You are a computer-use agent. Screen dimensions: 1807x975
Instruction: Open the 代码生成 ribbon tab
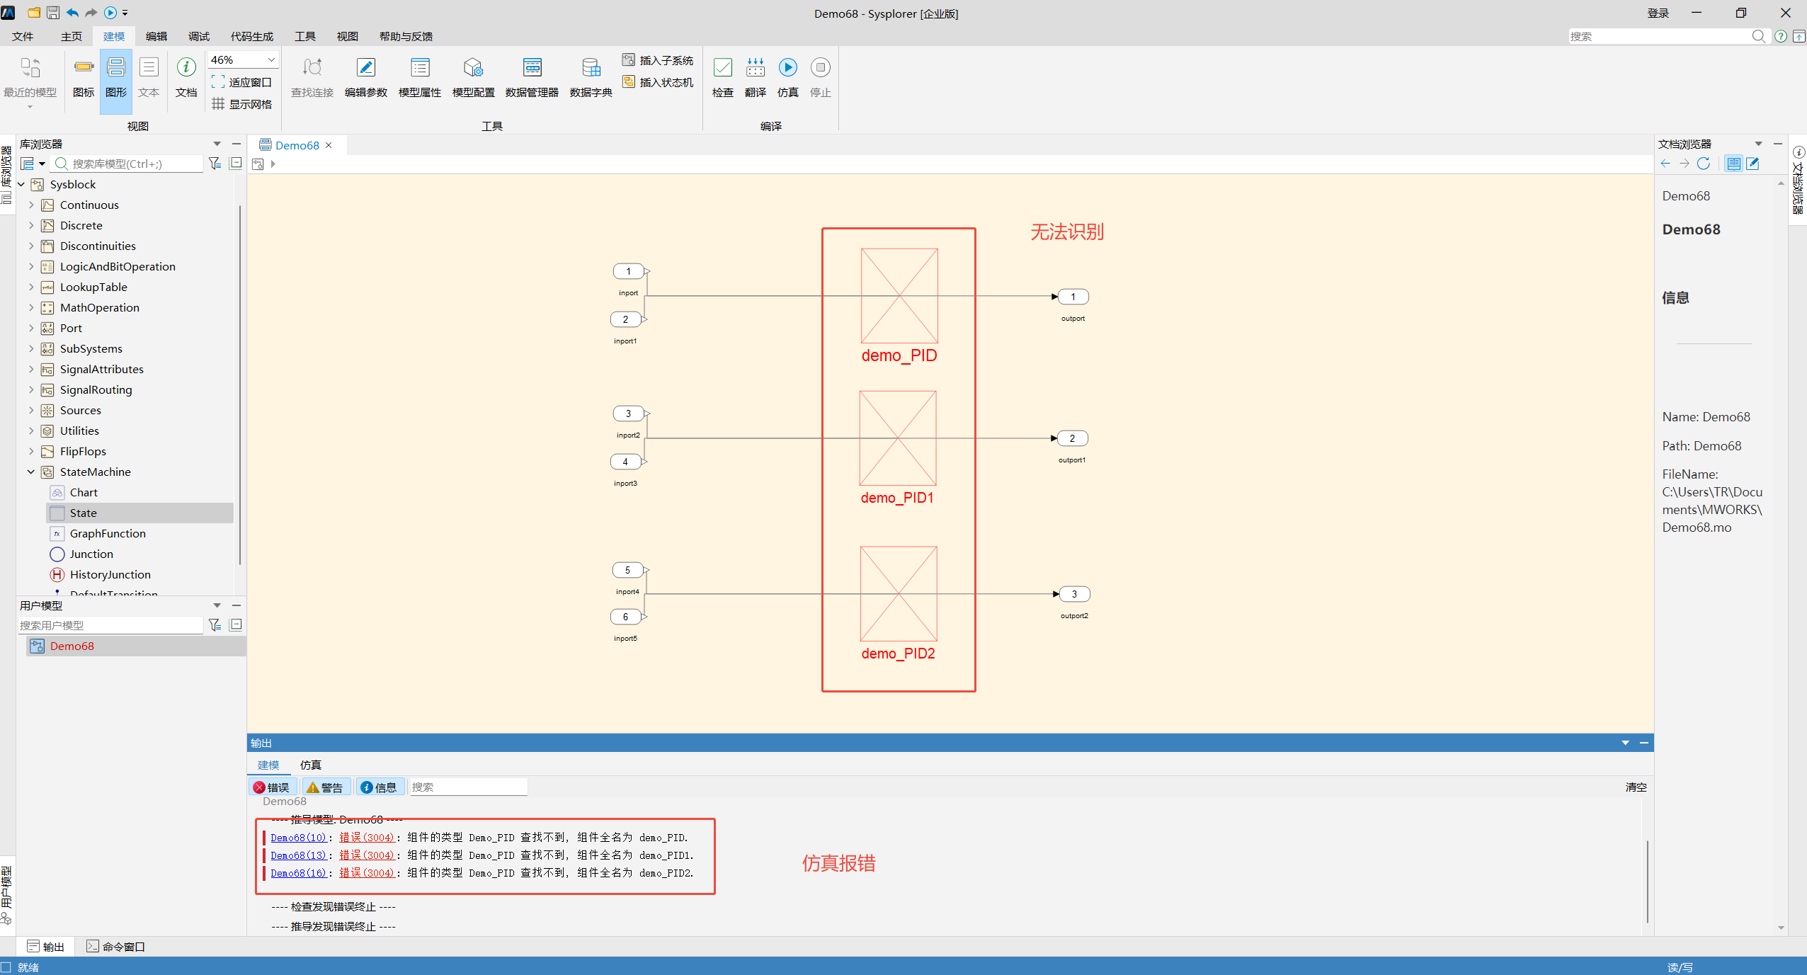[x=251, y=36]
